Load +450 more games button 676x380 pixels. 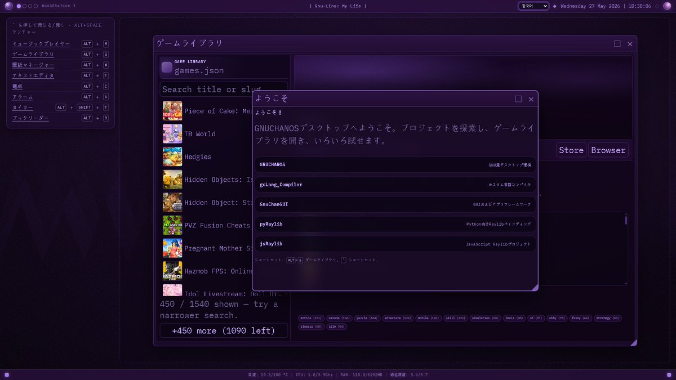pyautogui.click(x=224, y=330)
